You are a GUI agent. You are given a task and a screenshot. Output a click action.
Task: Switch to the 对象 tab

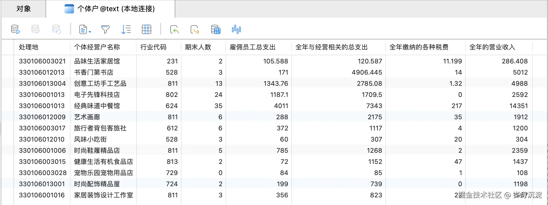[x=23, y=9]
